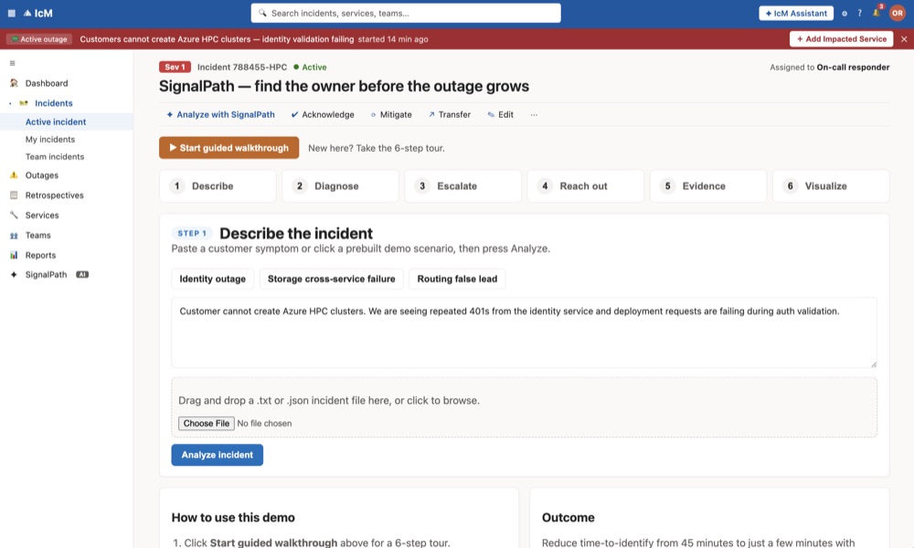Click into the incident description textarea
The width and height of the screenshot is (914, 548).
(524, 332)
